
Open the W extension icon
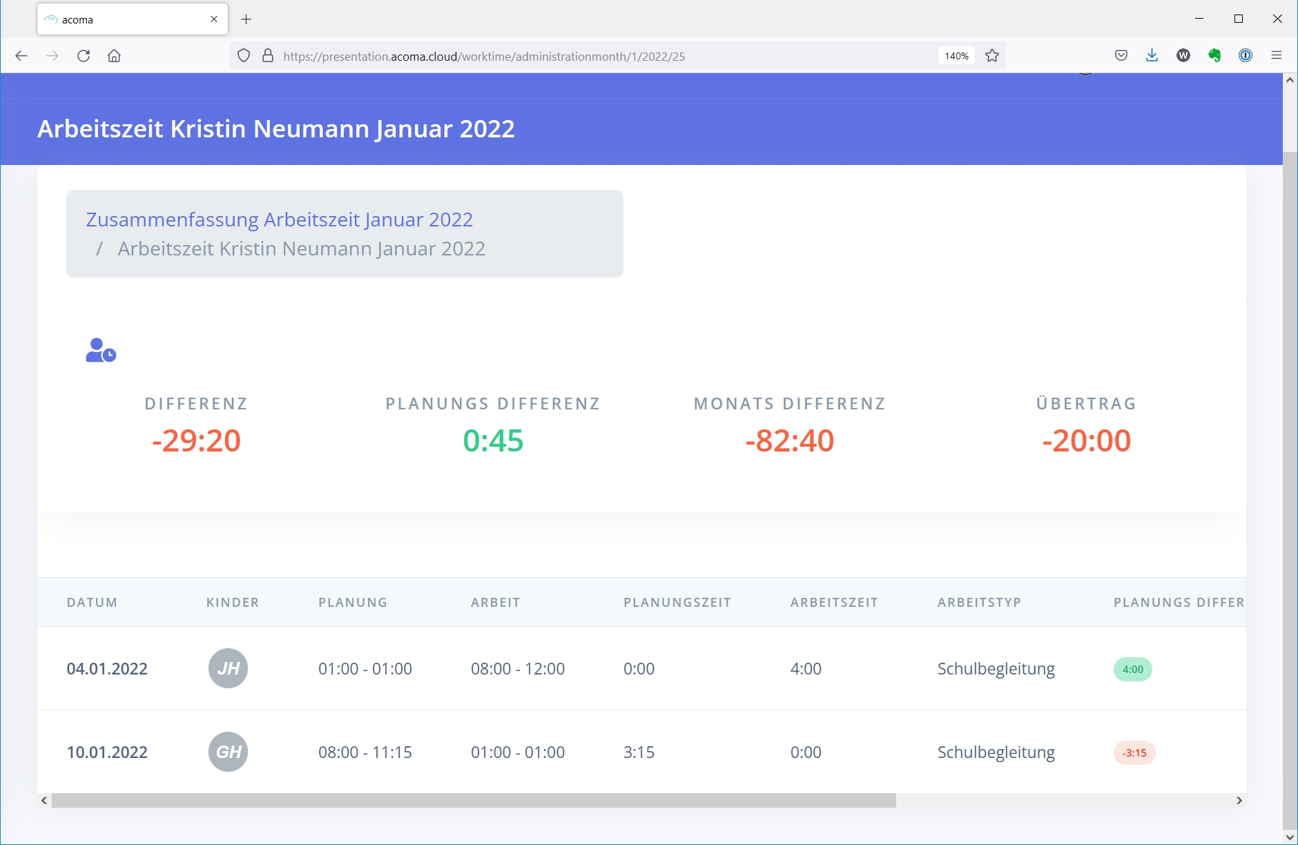[x=1183, y=56]
